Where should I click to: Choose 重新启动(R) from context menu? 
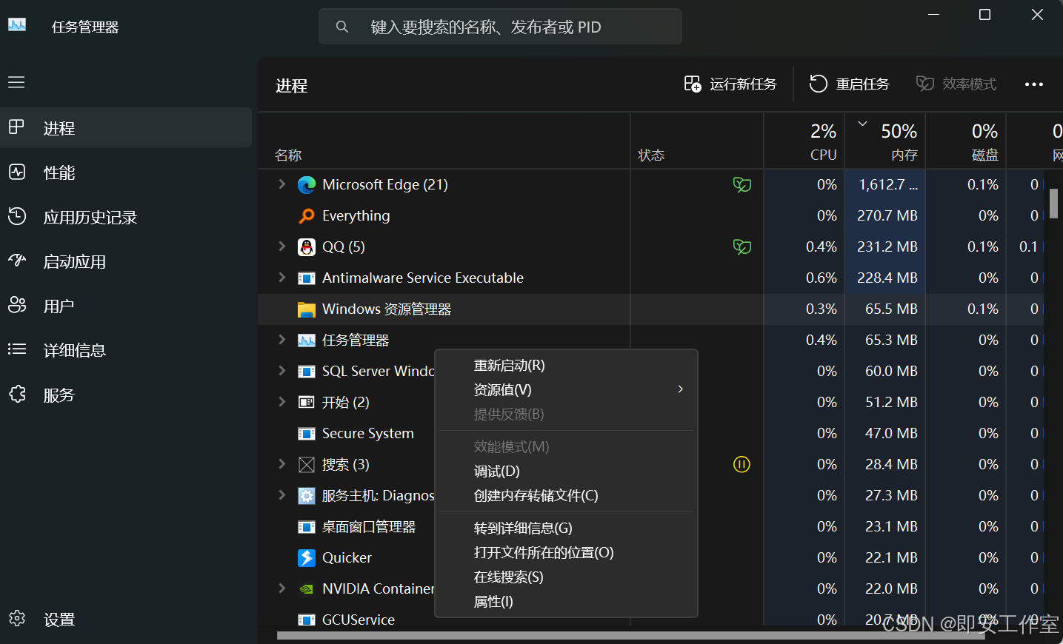(567, 366)
